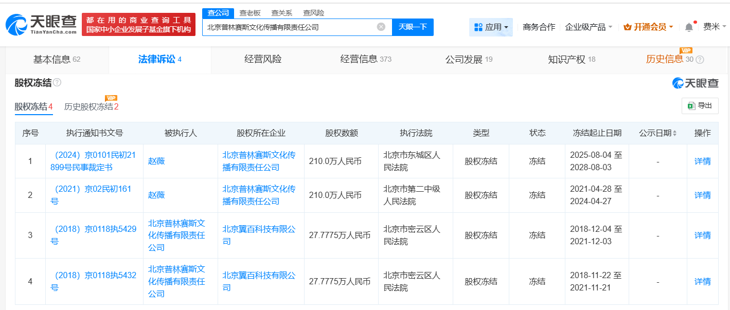Screen dimensions: 730x310
Task: Click the notification bell icon
Action: (688, 26)
